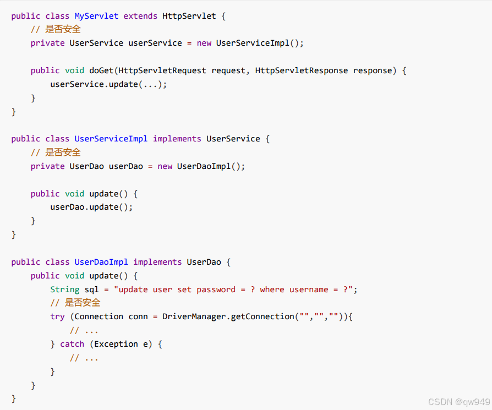The image size is (492, 410).
Task: Click the MyServlet class name
Action: tap(96, 16)
